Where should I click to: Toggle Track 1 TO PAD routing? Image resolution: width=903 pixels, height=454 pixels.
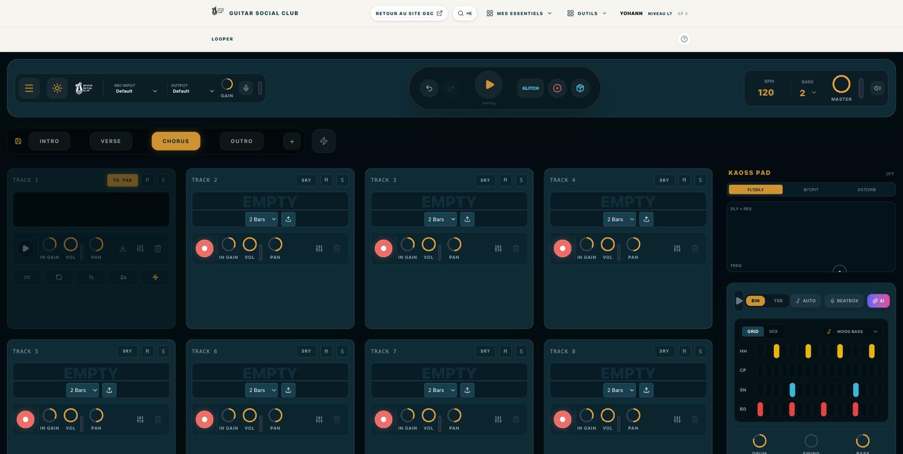[123, 180]
